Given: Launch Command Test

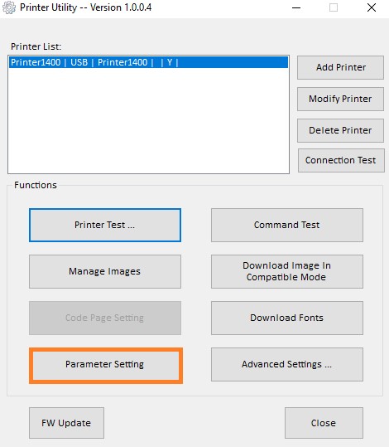Looking at the screenshot, I should [x=287, y=225].
